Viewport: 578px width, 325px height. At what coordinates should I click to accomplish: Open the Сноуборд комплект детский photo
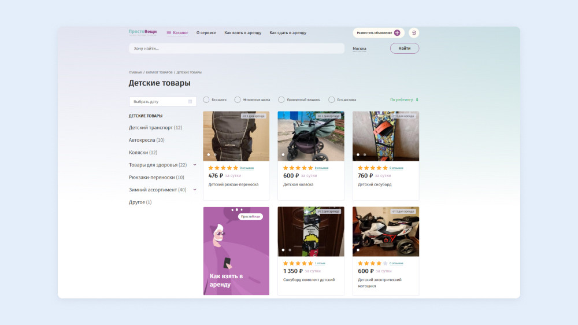tap(311, 232)
